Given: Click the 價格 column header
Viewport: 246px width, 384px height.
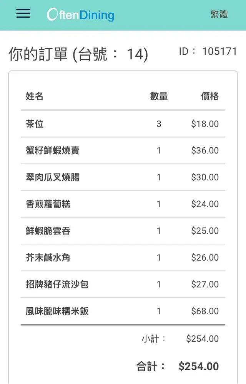Looking at the screenshot, I should (x=210, y=96).
